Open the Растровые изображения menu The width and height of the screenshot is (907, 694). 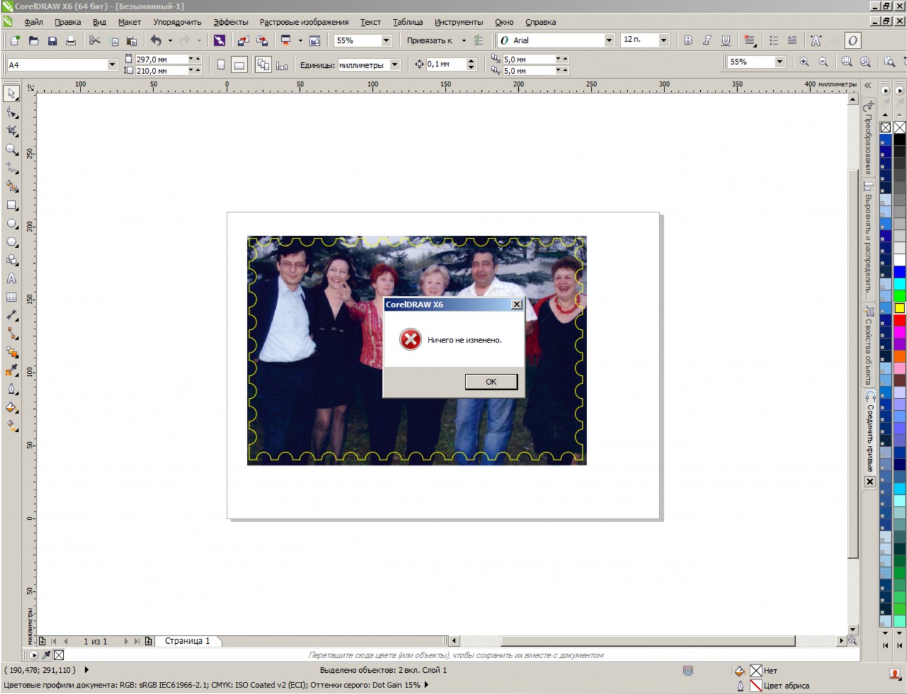(304, 22)
